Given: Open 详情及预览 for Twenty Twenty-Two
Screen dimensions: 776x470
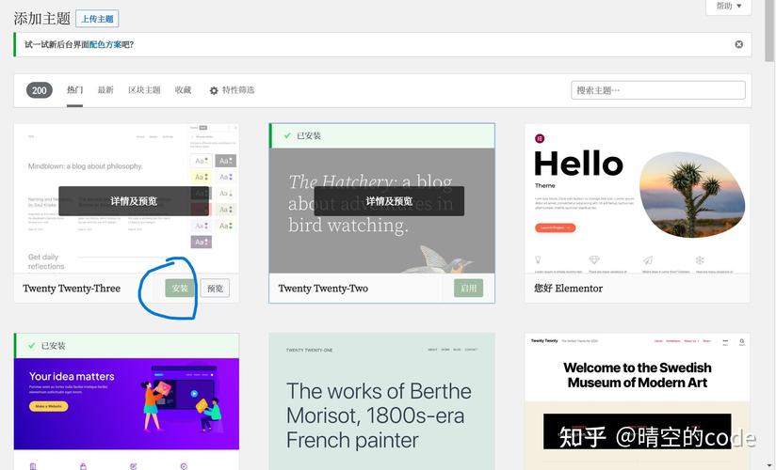Looking at the screenshot, I should coord(389,201).
